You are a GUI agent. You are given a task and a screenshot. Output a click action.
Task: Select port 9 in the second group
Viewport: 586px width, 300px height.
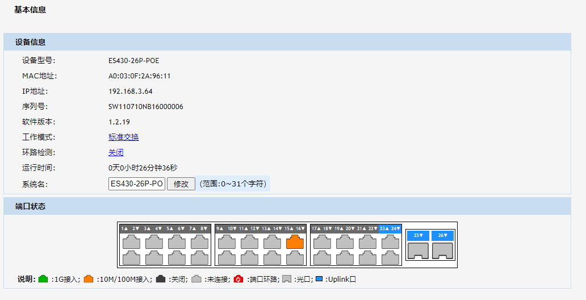[227, 242]
